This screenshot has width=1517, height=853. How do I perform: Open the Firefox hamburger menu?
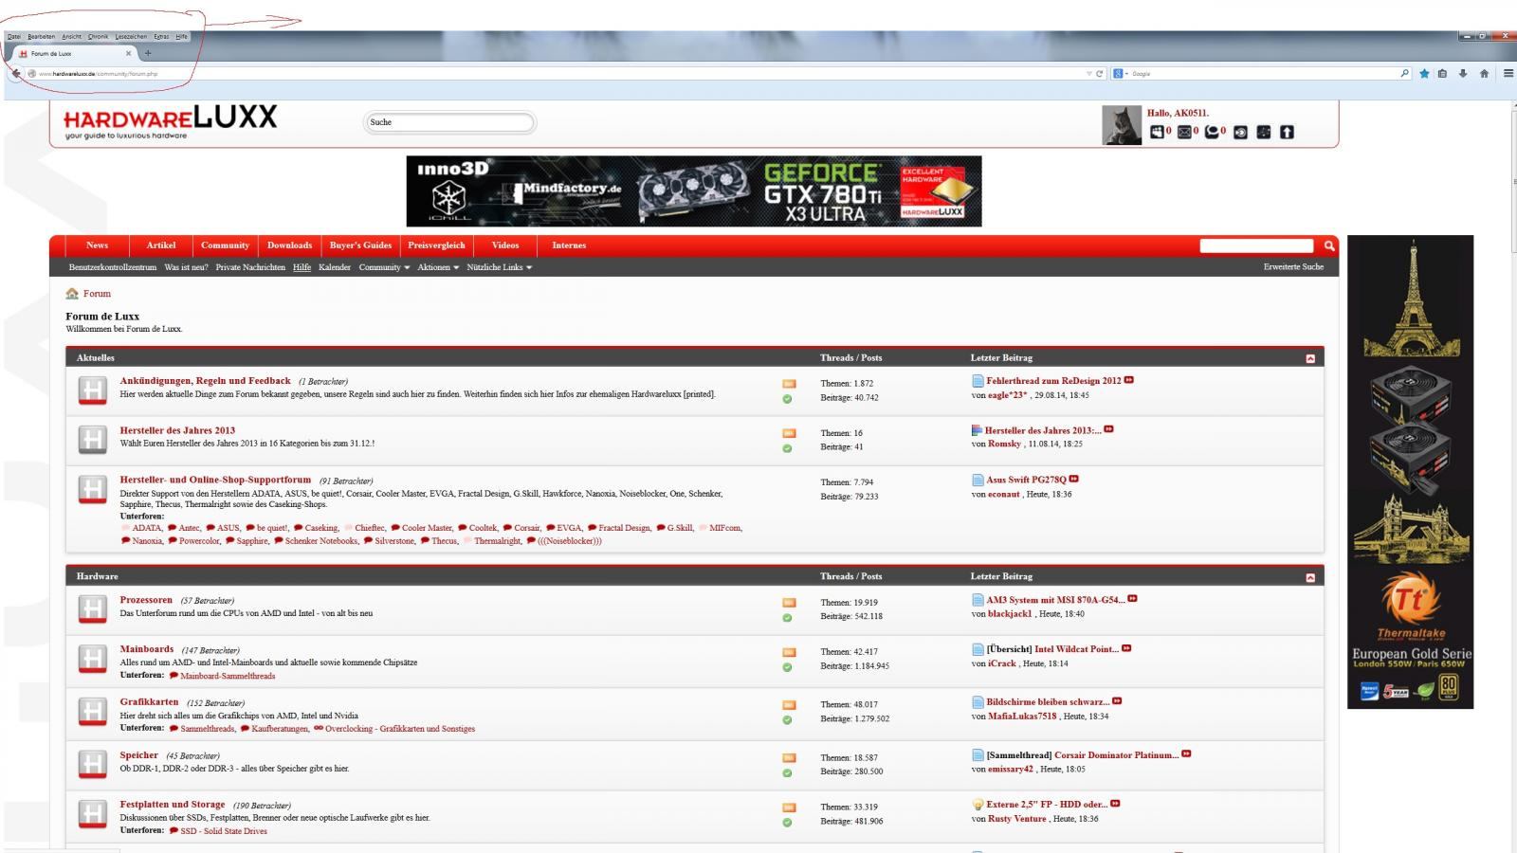pyautogui.click(x=1508, y=73)
